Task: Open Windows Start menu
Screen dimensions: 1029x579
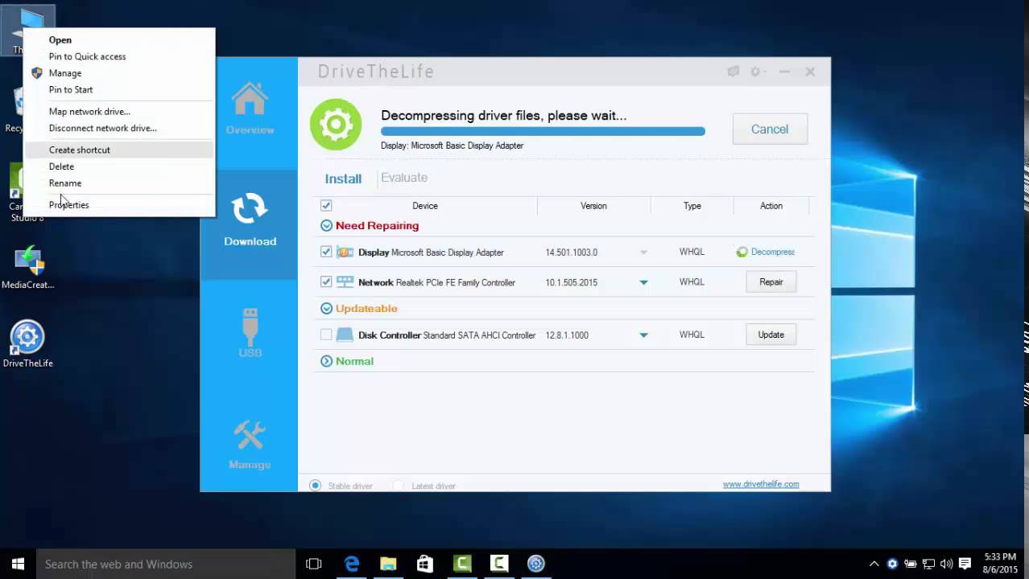Action: (x=19, y=564)
